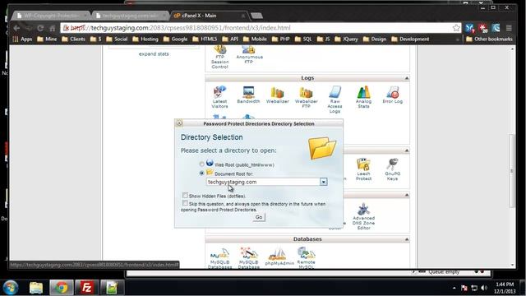Open the Chrome menu hamburger icon
The height and width of the screenshot is (296, 526).
coord(509,28)
